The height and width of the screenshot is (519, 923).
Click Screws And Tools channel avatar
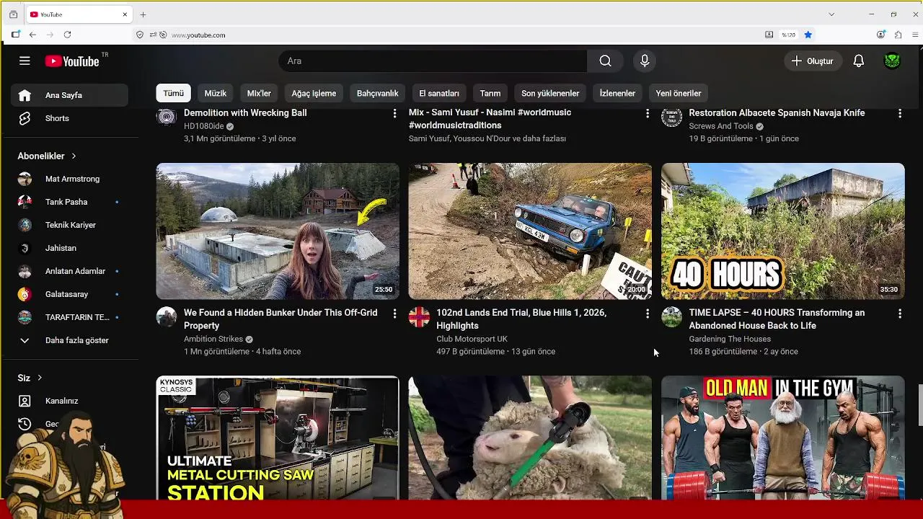671,116
